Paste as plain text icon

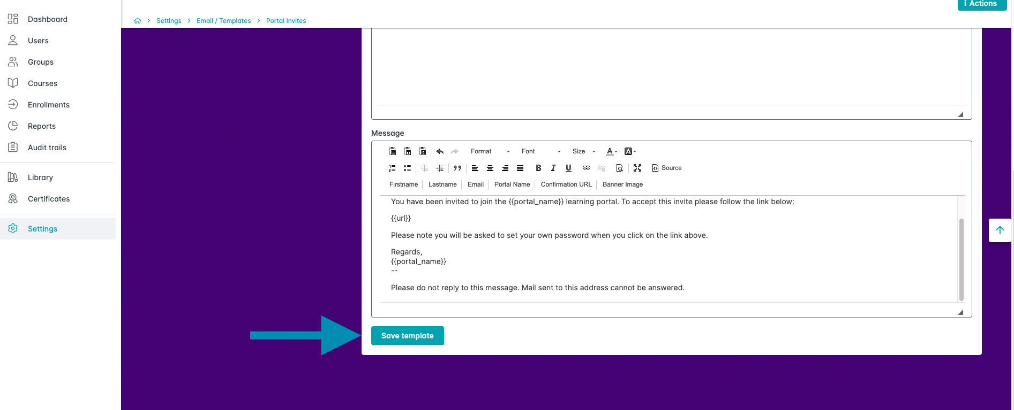(x=407, y=151)
